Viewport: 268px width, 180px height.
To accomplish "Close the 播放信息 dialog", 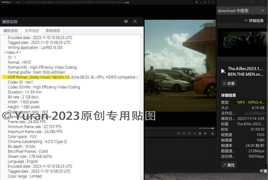I will click(135, 21).
